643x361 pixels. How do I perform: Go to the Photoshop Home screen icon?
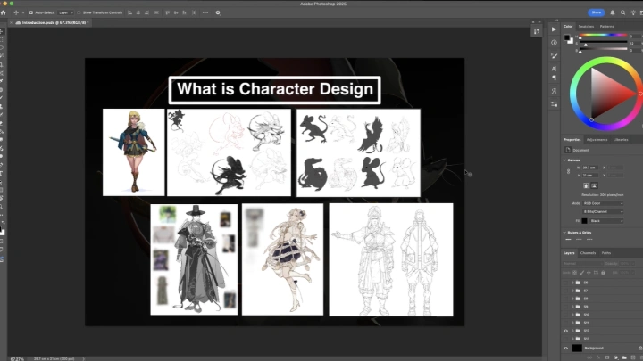[x=4, y=12]
